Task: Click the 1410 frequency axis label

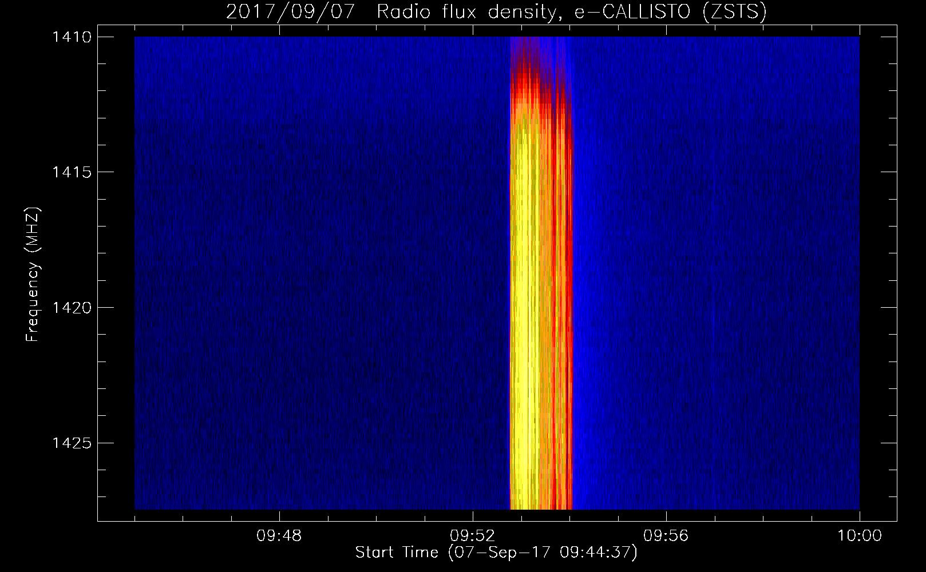Action: click(x=72, y=37)
